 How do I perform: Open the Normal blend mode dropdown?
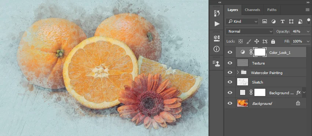coord(250,32)
